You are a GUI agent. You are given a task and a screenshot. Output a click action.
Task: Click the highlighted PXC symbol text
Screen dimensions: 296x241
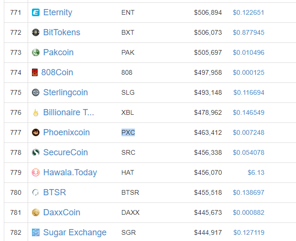pos(128,132)
